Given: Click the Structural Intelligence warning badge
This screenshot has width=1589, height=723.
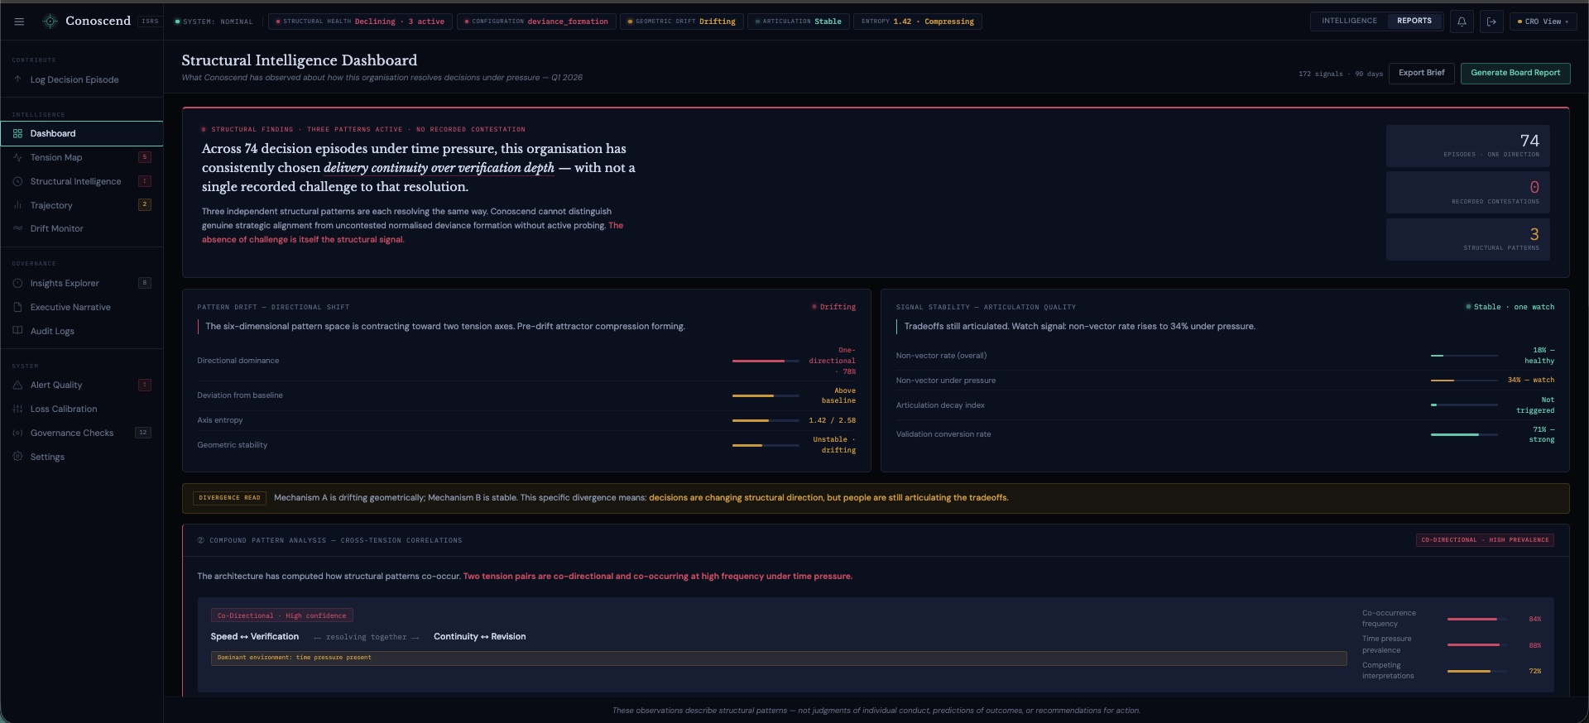Looking at the screenshot, I should [x=145, y=181].
